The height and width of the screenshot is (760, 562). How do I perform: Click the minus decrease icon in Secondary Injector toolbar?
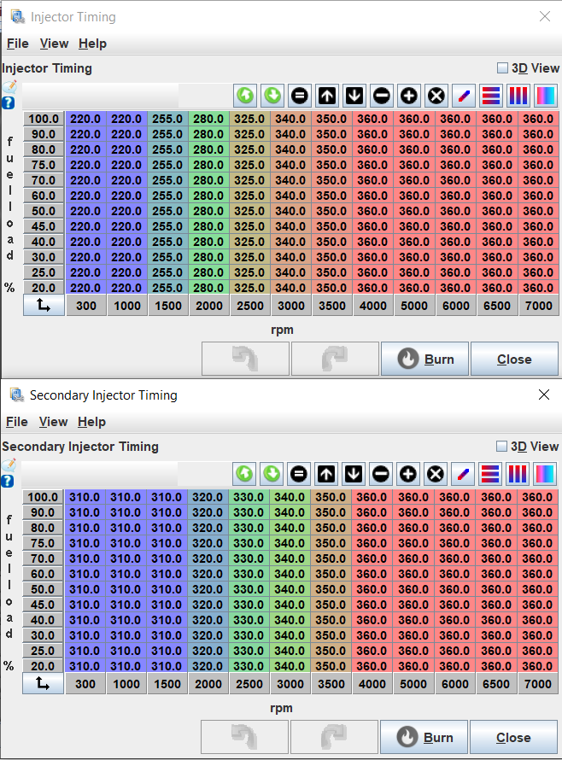381,473
